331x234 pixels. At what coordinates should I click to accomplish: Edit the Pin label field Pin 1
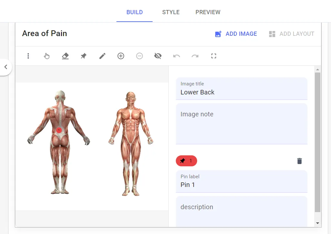[242, 181]
